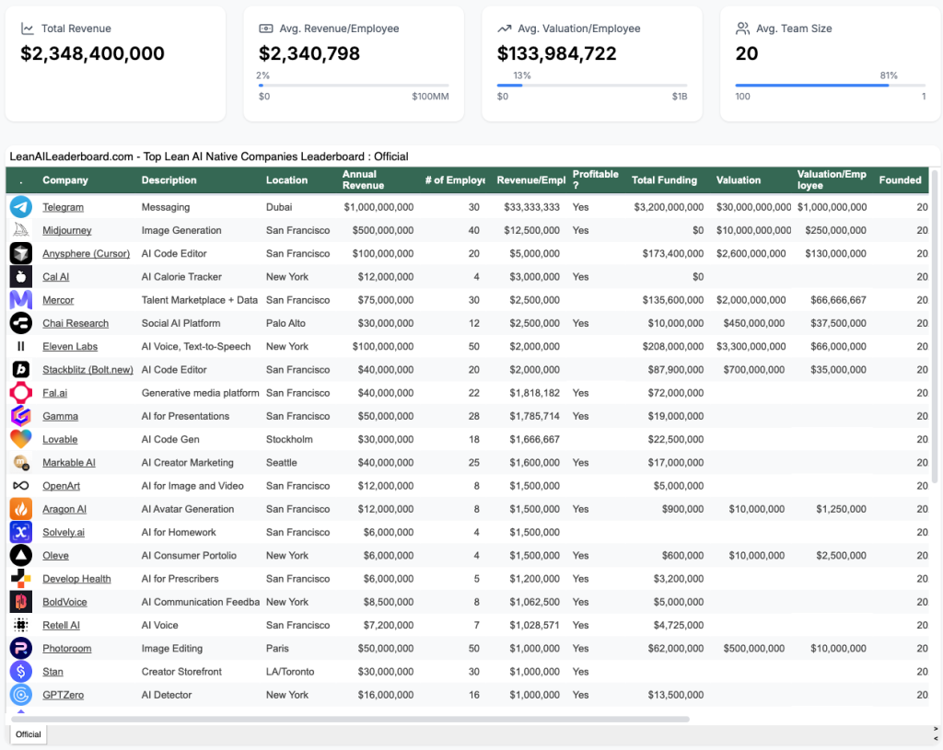943x750 pixels.
Task: Click the Fal.ai red logo icon
Action: click(x=21, y=393)
